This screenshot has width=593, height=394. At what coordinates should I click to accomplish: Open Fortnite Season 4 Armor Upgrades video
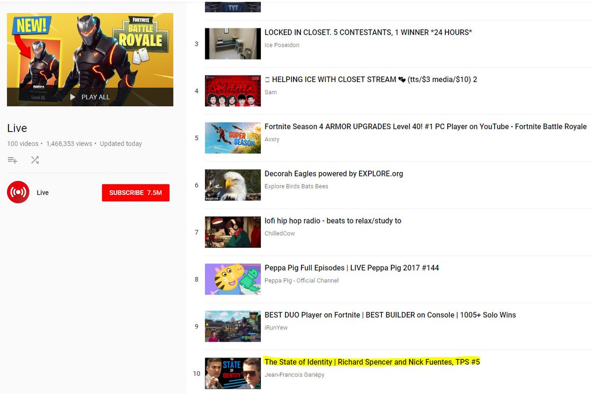[425, 127]
